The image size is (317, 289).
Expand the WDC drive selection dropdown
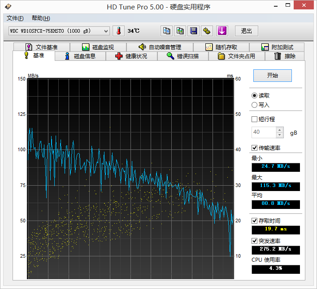coord(106,31)
